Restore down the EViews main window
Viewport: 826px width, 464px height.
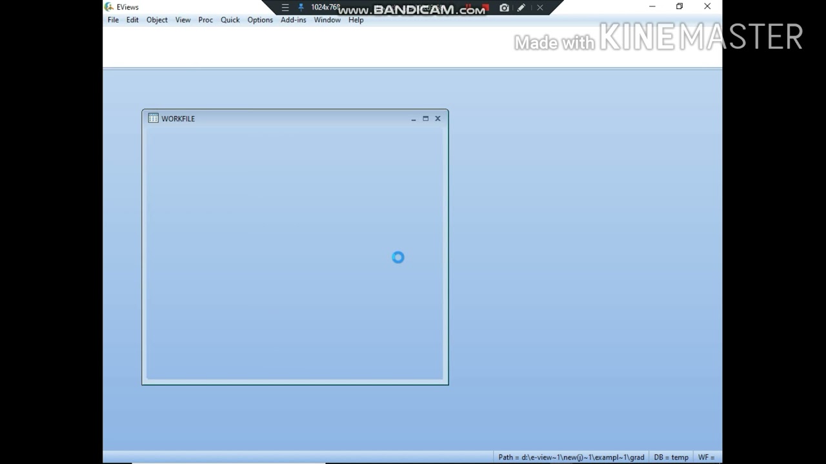680,6
